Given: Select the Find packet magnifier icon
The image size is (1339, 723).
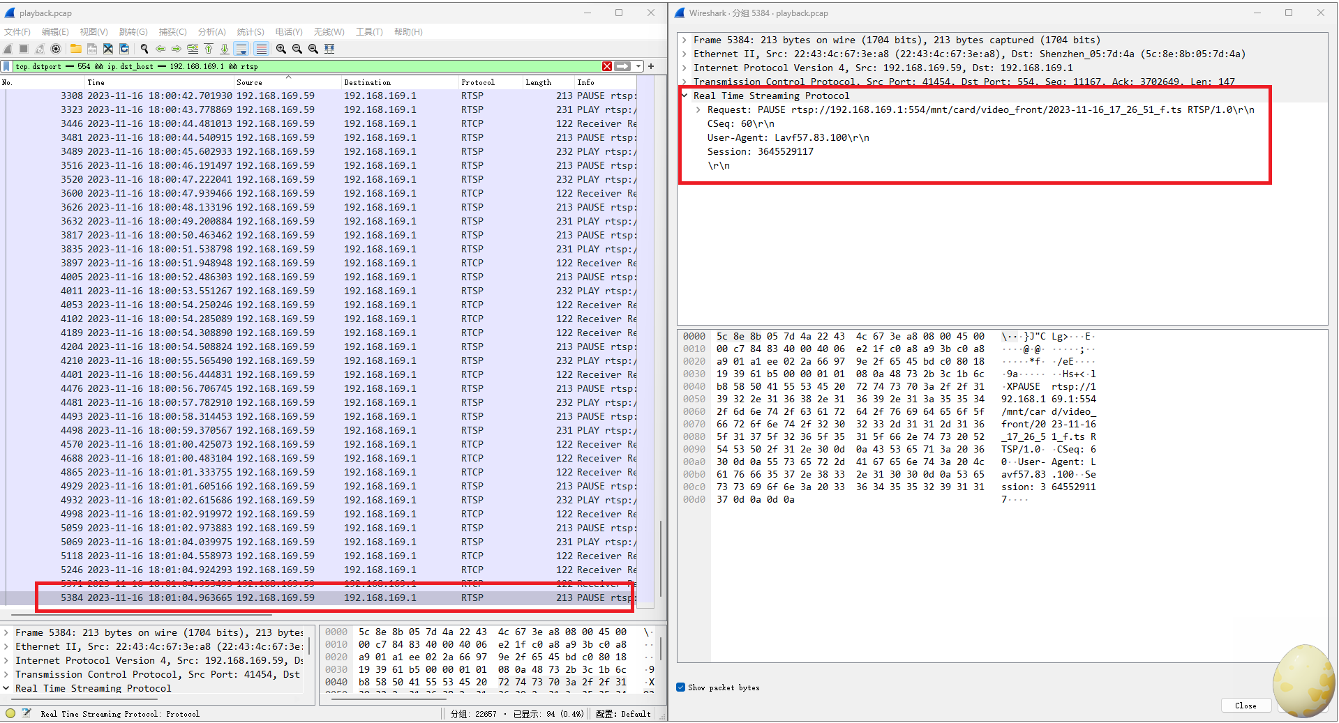Looking at the screenshot, I should (144, 49).
